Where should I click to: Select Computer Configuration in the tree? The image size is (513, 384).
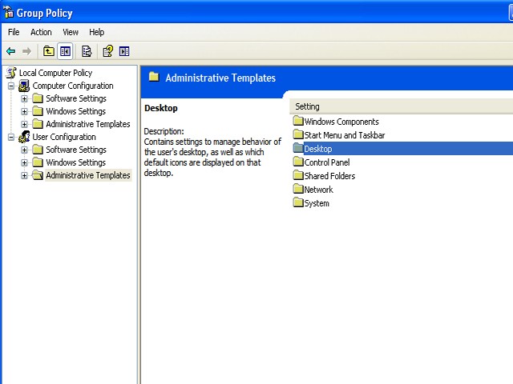point(73,86)
